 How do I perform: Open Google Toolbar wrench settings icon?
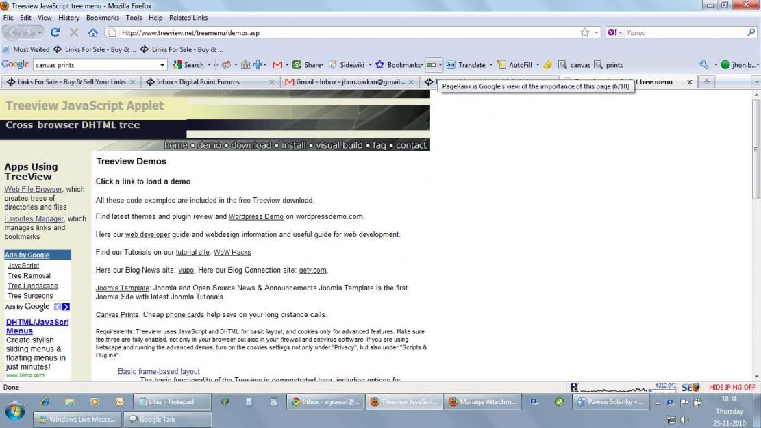point(703,65)
